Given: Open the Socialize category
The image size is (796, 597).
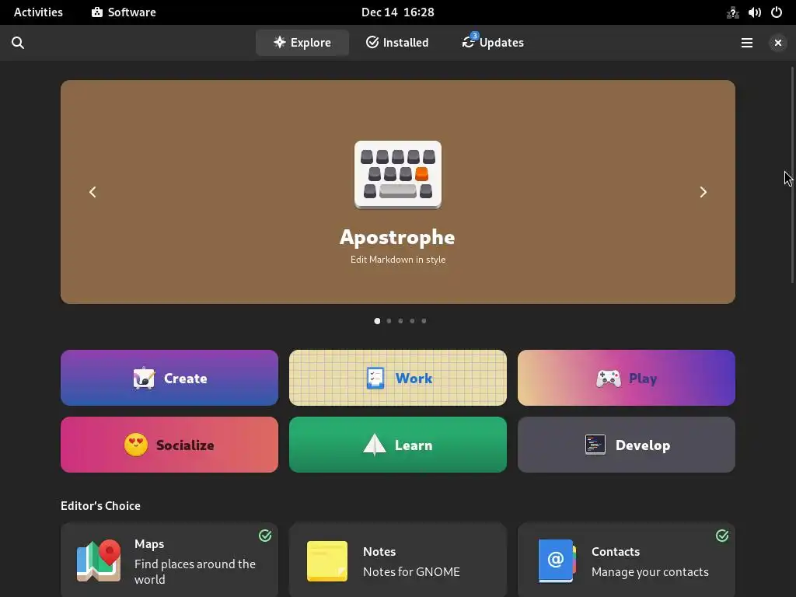Looking at the screenshot, I should click(169, 445).
